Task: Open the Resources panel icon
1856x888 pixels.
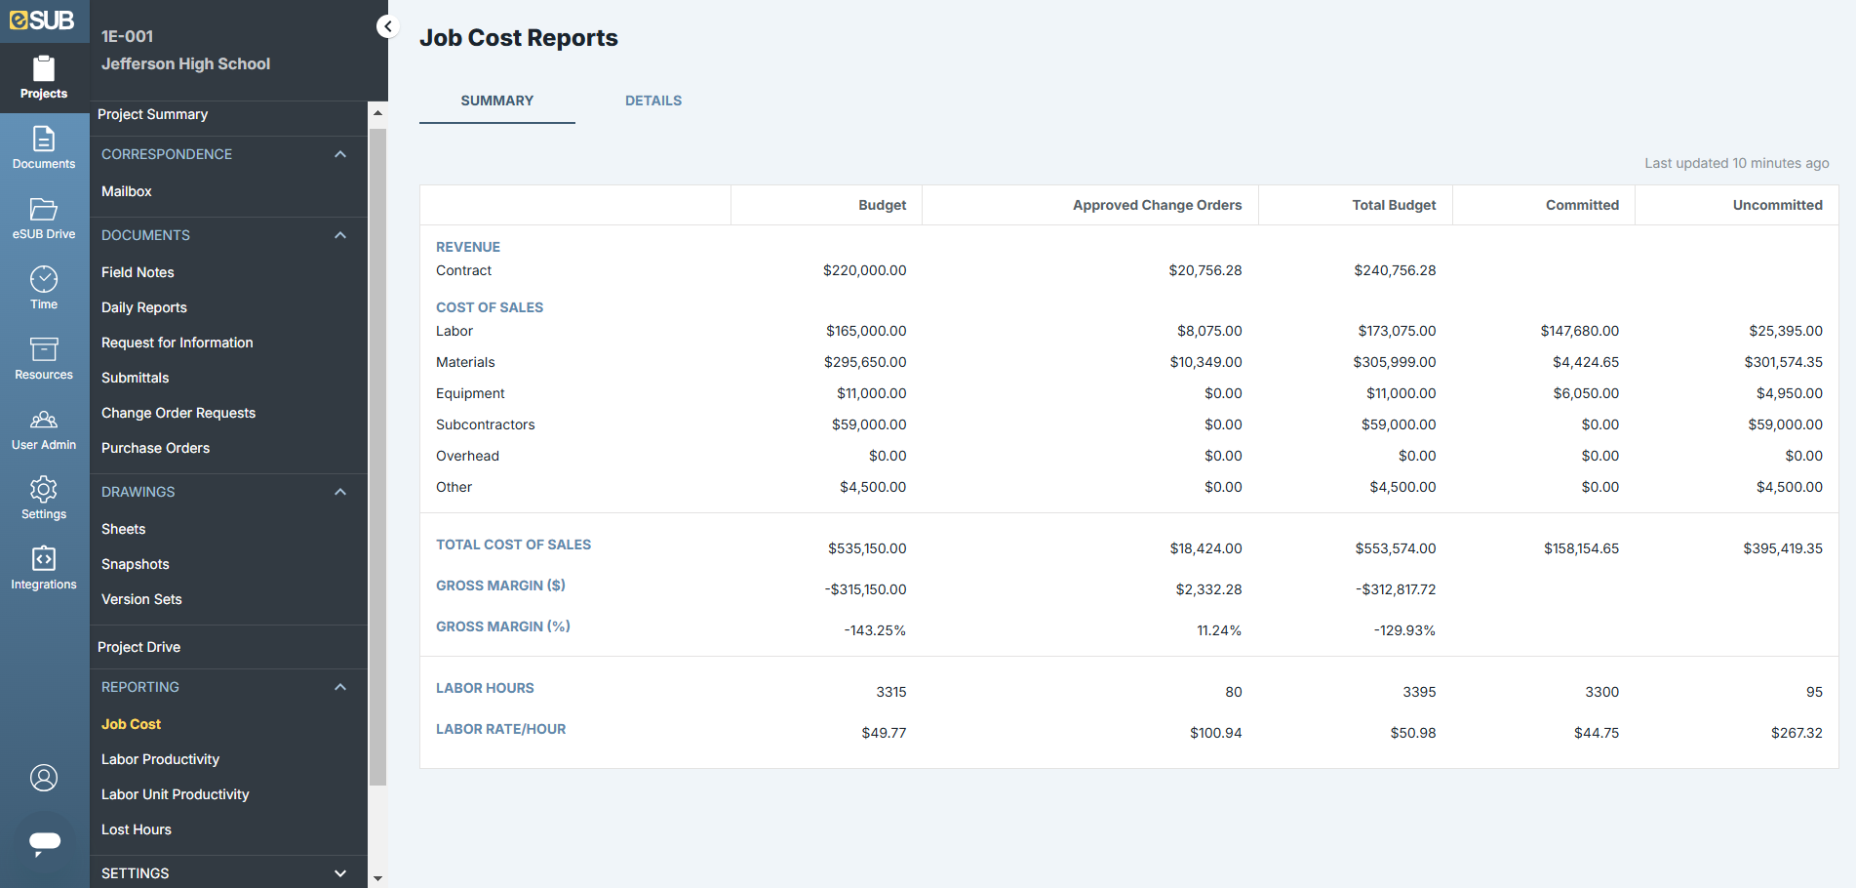Action: [43, 357]
